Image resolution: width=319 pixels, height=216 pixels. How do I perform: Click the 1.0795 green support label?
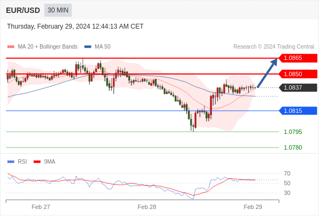(x=293, y=132)
